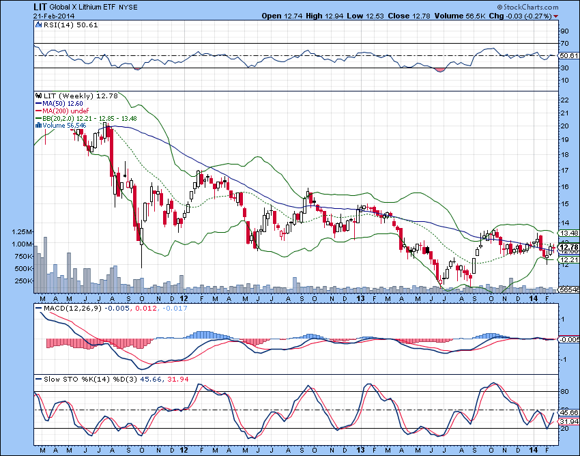The height and width of the screenshot is (456, 580).
Task: Click the MA(200) undef legend entry
Action: click(66, 111)
